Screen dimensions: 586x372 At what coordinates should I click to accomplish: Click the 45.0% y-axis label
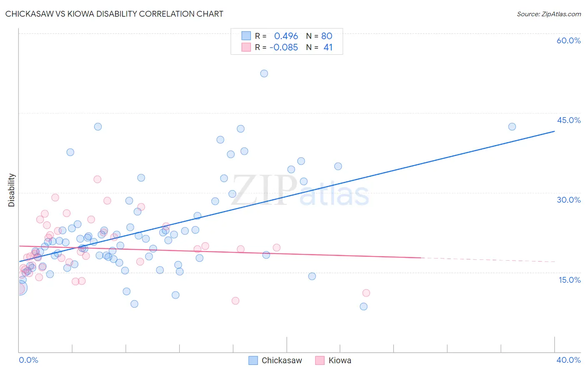568,120
